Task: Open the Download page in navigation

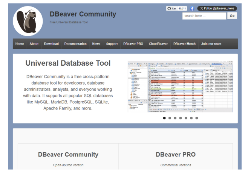Action: coord(51,44)
